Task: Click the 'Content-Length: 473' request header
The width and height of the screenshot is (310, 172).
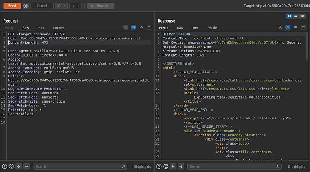Action: (28, 42)
